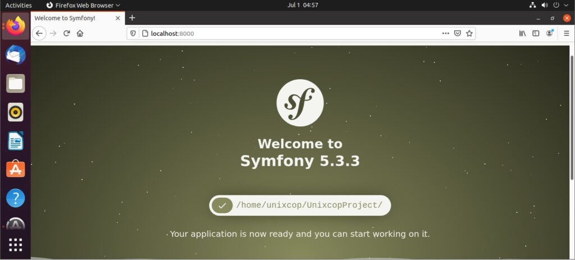Click the page vertical scrollbar
Viewport: 575px width, 260px height.
point(572,117)
